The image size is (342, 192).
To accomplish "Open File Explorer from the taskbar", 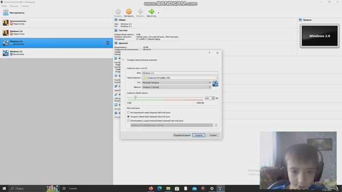I will click(168, 188).
